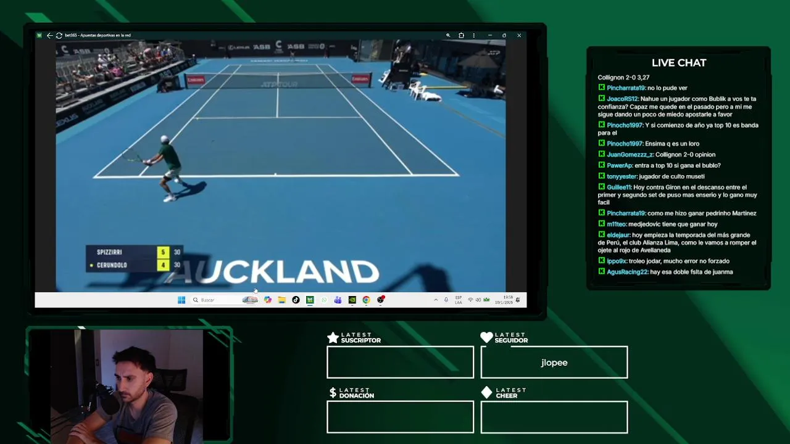Open the volume speaker tray icon

coord(478,300)
